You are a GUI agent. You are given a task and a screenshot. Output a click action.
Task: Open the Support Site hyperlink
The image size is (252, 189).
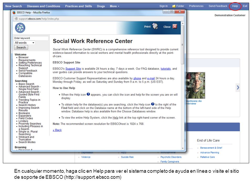click(x=73, y=69)
